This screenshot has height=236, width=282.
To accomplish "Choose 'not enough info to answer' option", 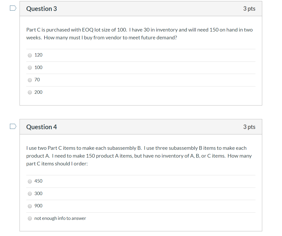I will point(30,218).
